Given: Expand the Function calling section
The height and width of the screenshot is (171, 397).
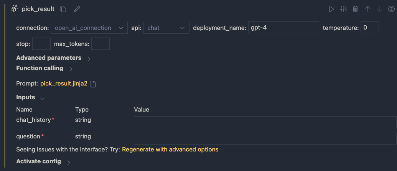Looking at the screenshot, I should [71, 69].
